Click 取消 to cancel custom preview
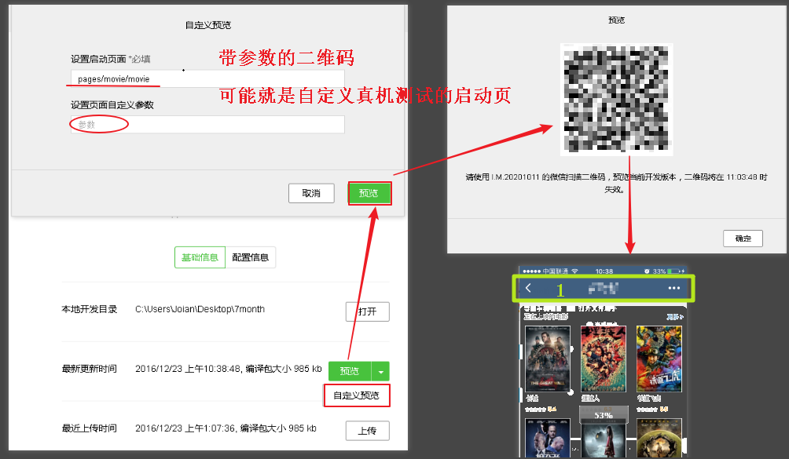 311,193
